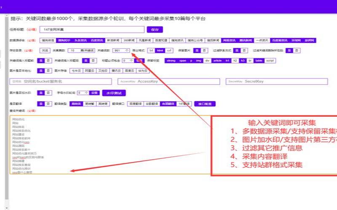The width and height of the screenshot is (337, 210).
Task: Enable the 一点资讯 data source
Action: [x=262, y=40]
